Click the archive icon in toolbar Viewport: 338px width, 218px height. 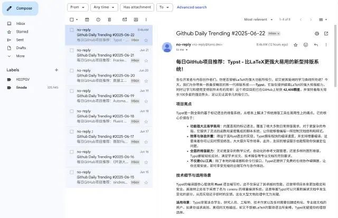[x=87, y=20]
